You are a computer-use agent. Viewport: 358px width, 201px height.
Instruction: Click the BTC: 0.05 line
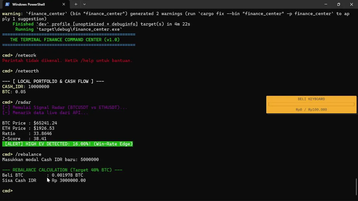(14, 92)
